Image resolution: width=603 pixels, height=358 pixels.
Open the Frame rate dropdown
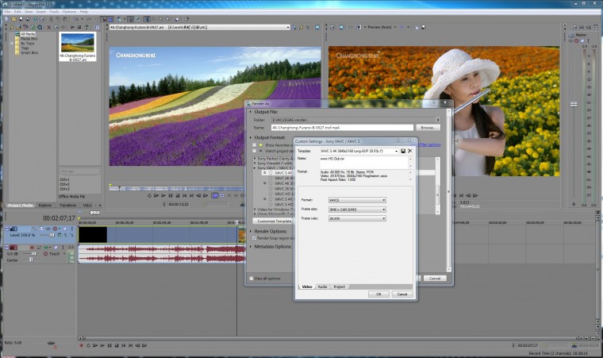pyautogui.click(x=383, y=218)
